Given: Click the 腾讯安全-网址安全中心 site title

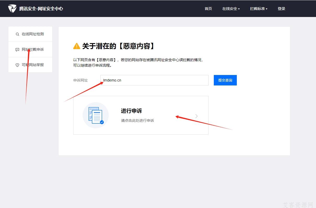Looking at the screenshot, I should pyautogui.click(x=41, y=9).
